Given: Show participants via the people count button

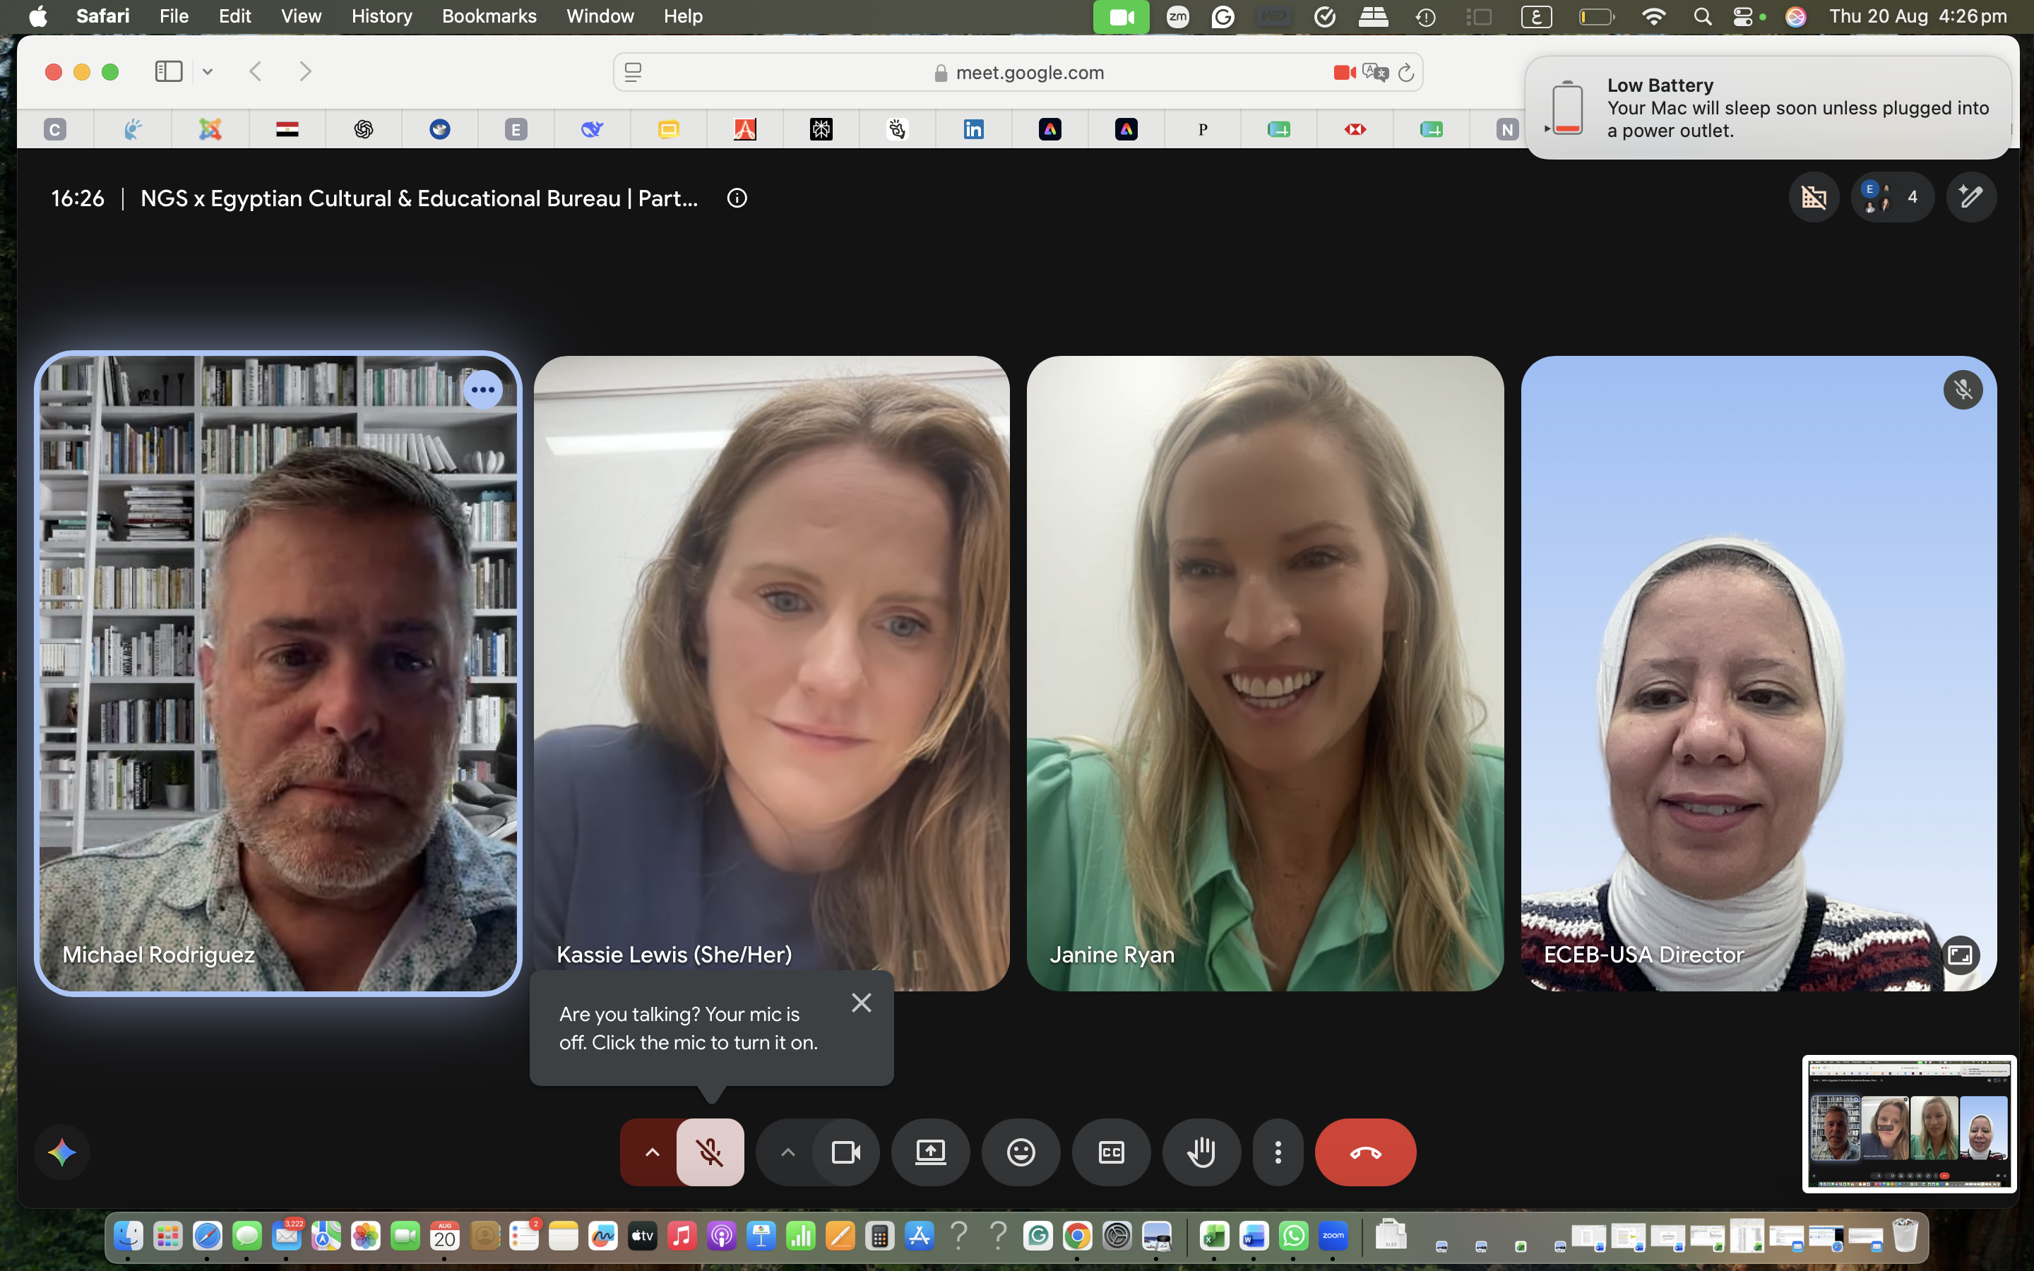Looking at the screenshot, I should [1892, 197].
